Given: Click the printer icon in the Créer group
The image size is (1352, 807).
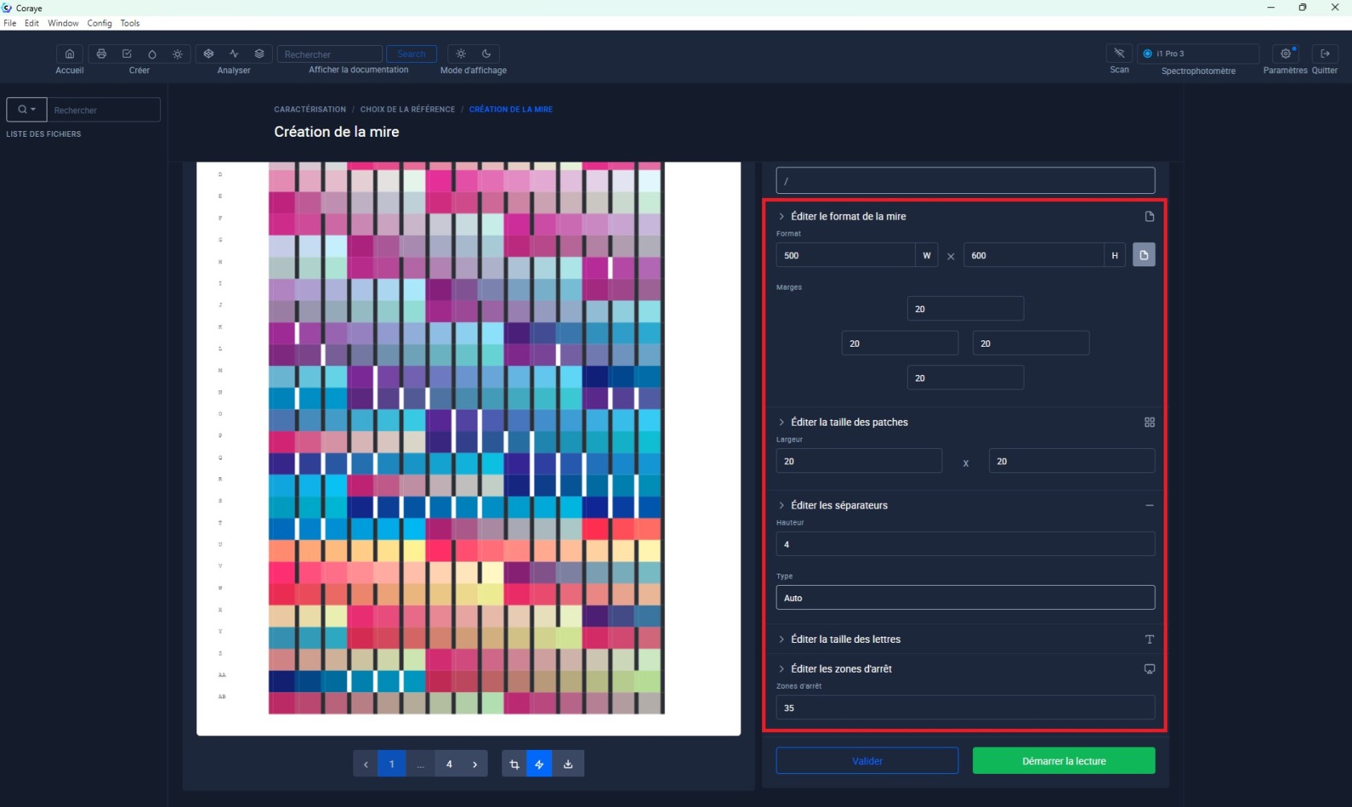Looking at the screenshot, I should [x=101, y=54].
